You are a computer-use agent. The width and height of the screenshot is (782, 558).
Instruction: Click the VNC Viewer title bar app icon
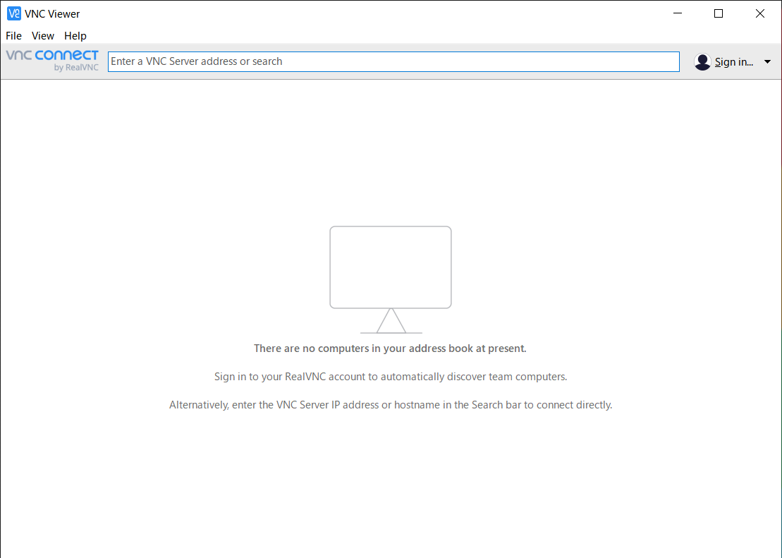pos(13,13)
